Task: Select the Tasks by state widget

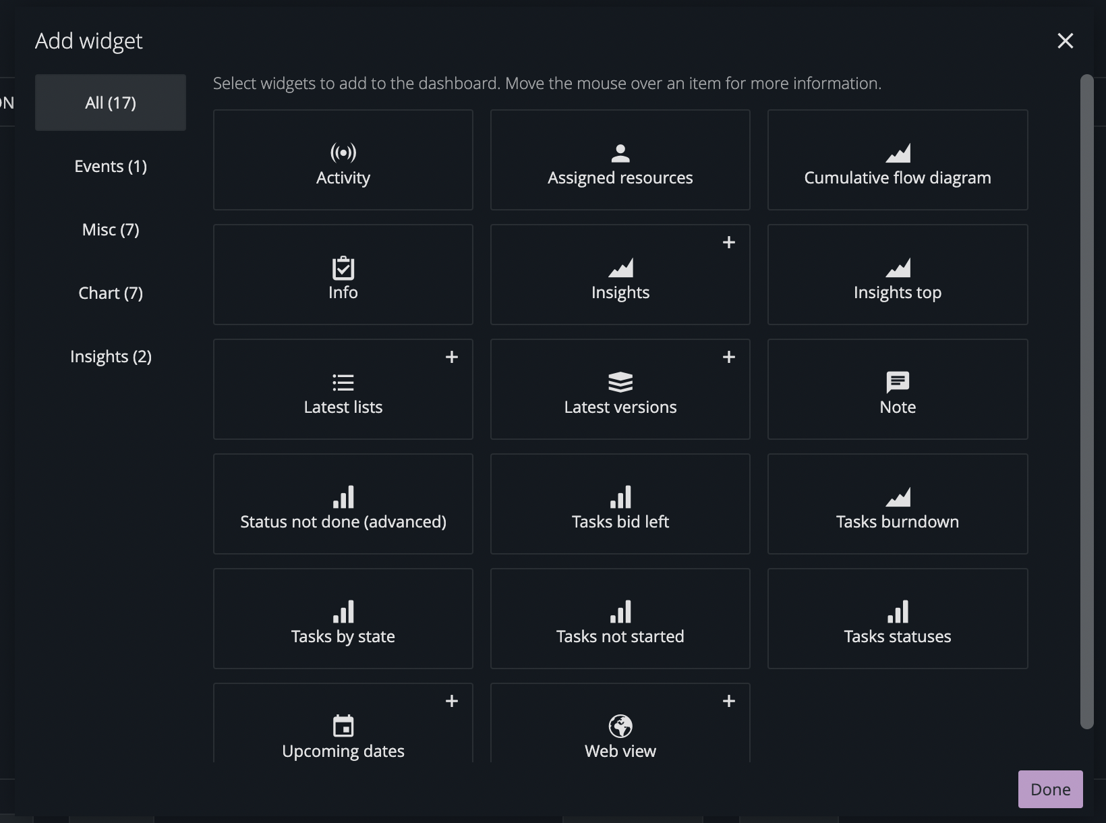Action: [343, 619]
